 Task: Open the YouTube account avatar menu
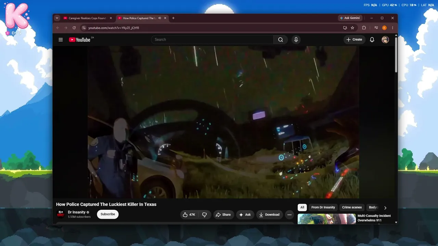(x=385, y=40)
